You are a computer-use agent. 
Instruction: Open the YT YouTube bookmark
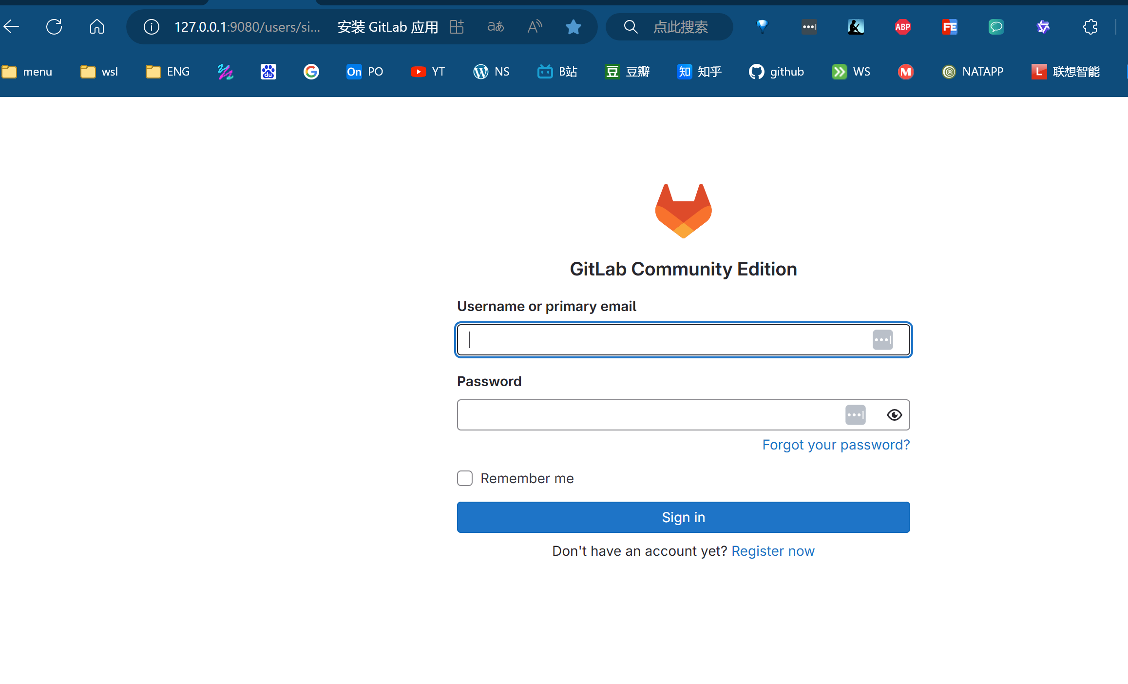click(427, 72)
